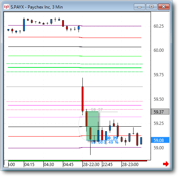Click the 59.50 price scale label
This screenshot has width=179, height=177.
pos(159,99)
